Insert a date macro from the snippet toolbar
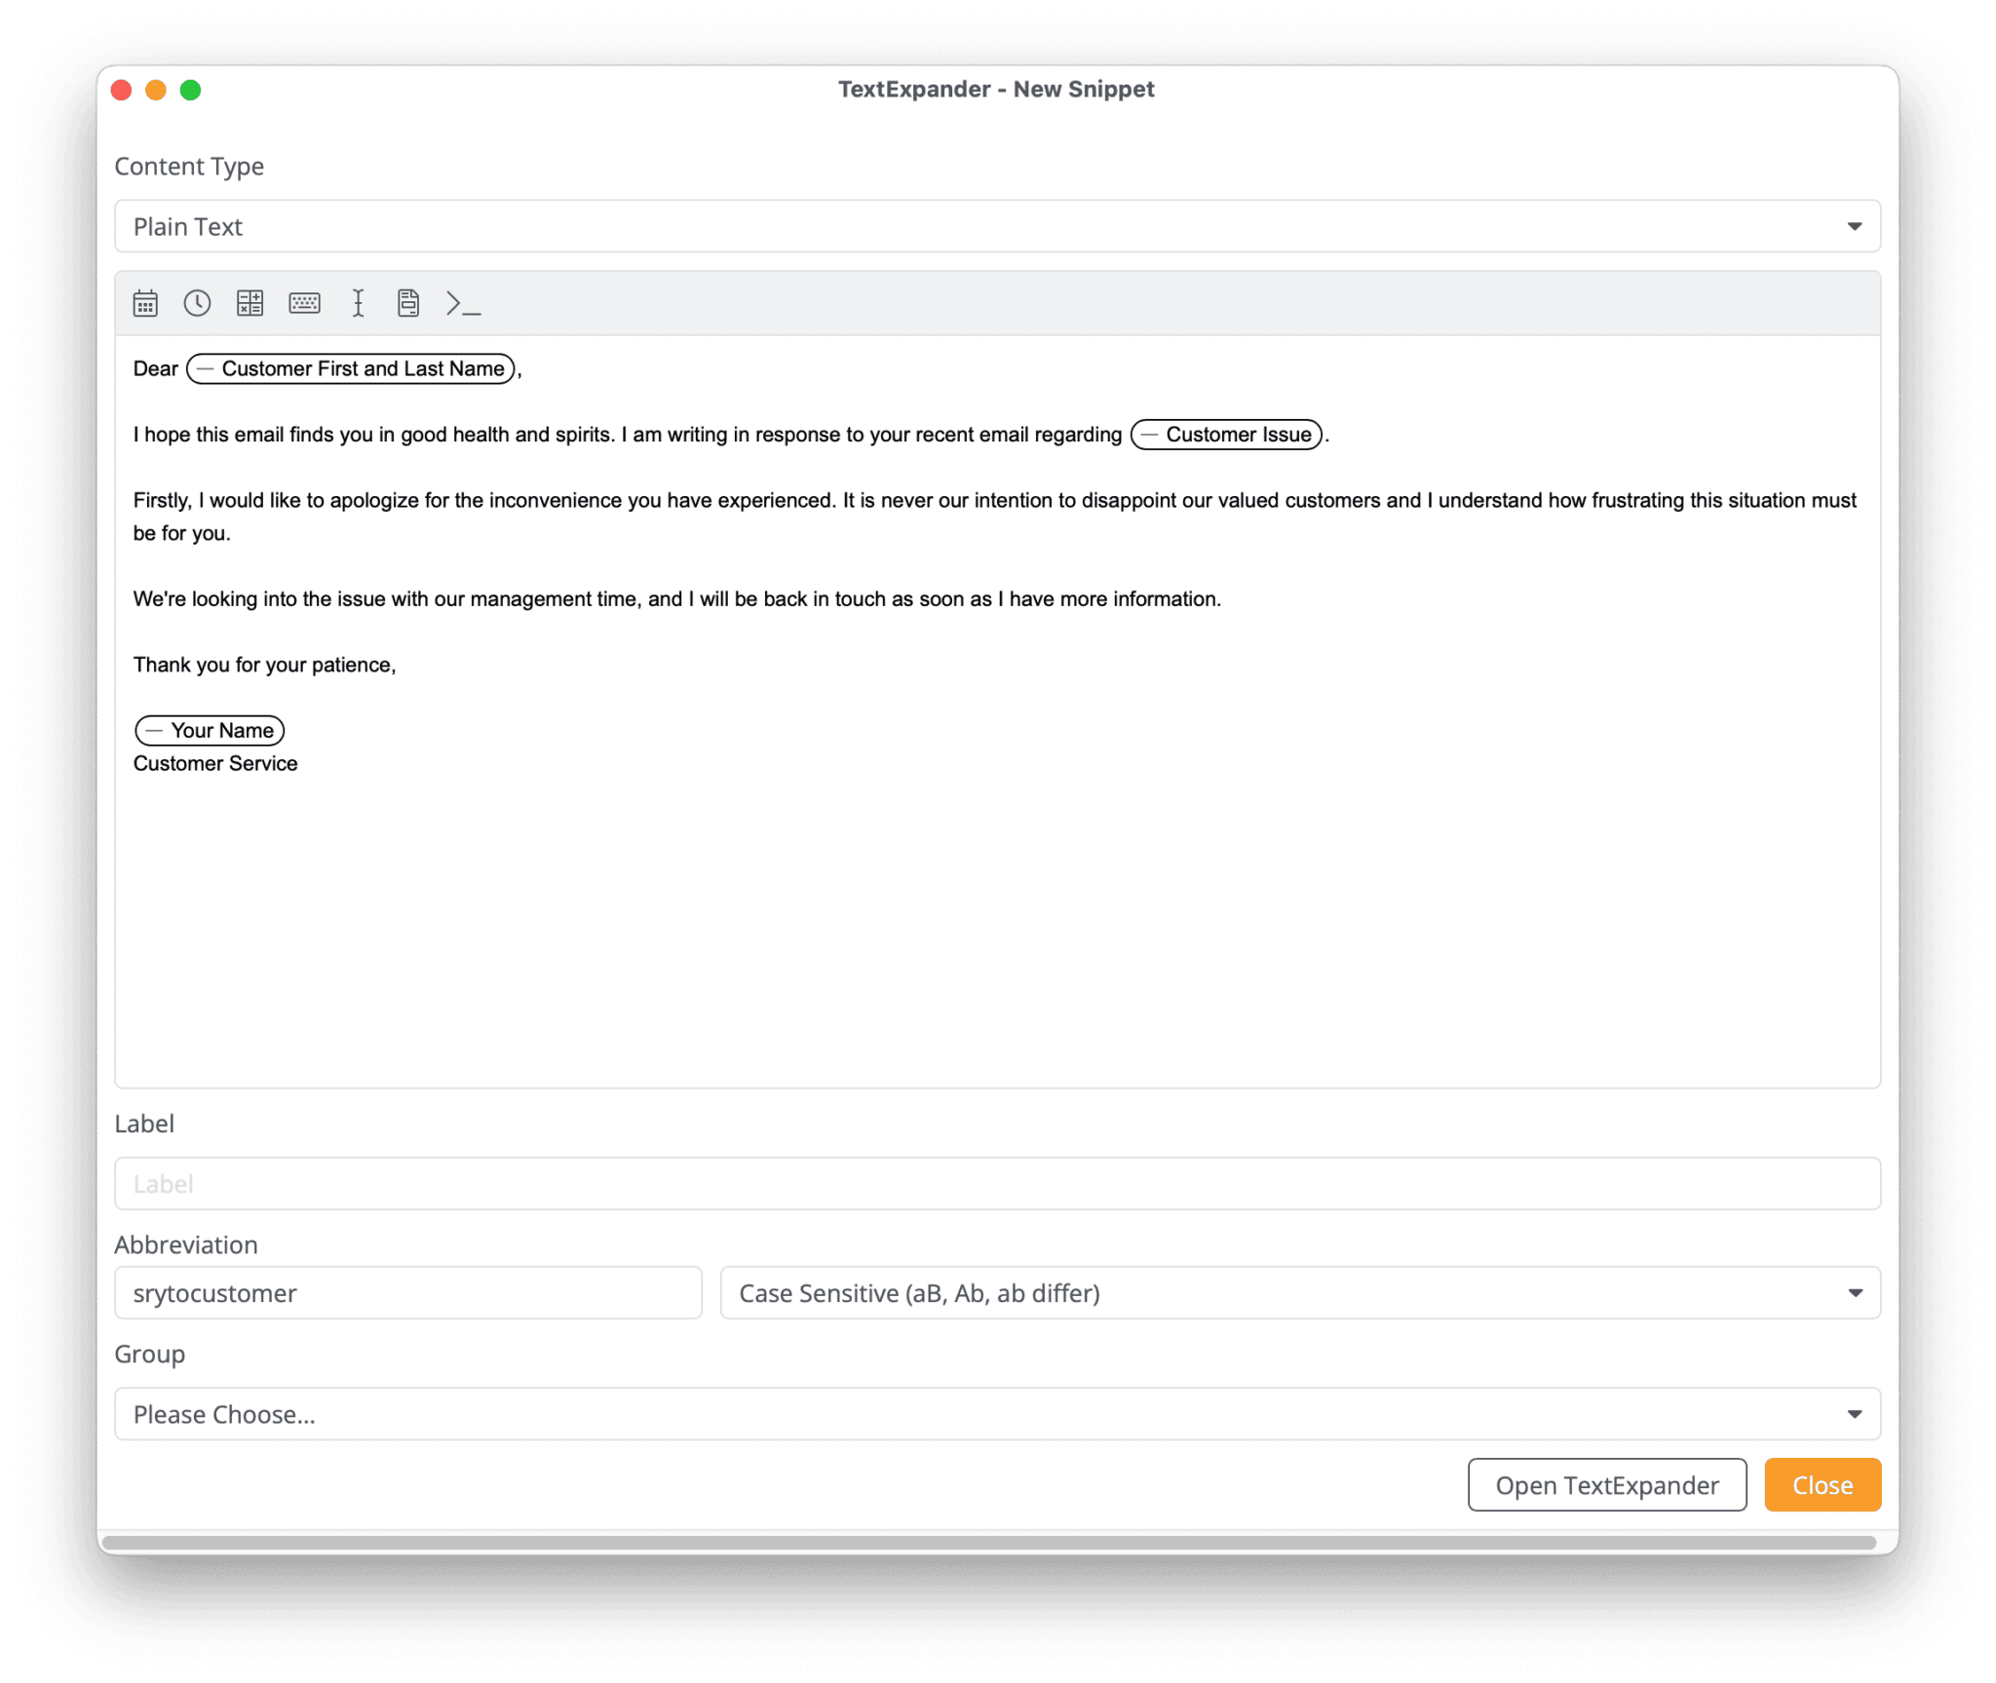 [144, 303]
